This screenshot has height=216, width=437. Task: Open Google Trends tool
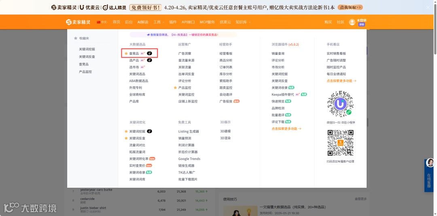pos(189,159)
